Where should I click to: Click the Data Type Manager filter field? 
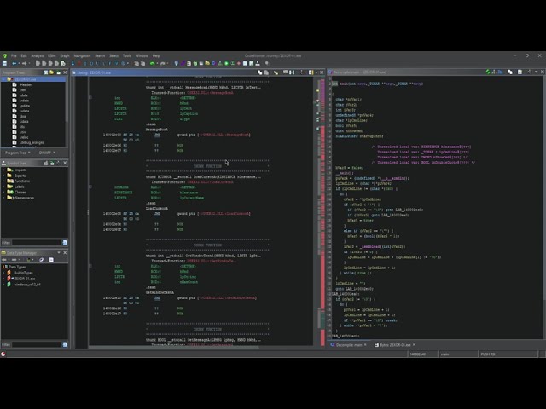pyautogui.click(x=36, y=344)
